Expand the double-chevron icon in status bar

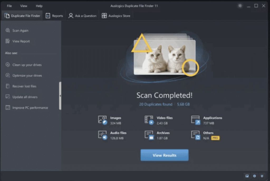coord(262,176)
